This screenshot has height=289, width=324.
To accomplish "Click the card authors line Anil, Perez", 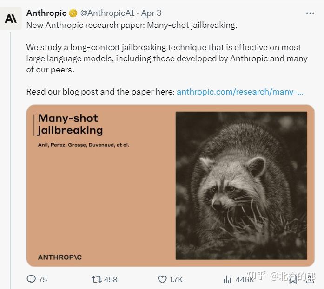I will tap(84, 145).
